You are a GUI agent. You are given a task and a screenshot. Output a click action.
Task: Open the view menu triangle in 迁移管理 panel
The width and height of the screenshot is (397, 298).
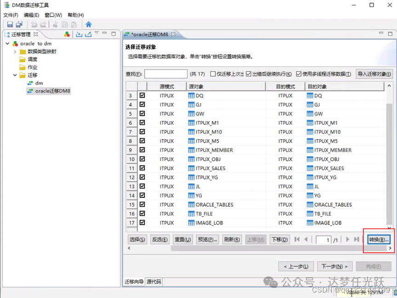tap(96, 33)
